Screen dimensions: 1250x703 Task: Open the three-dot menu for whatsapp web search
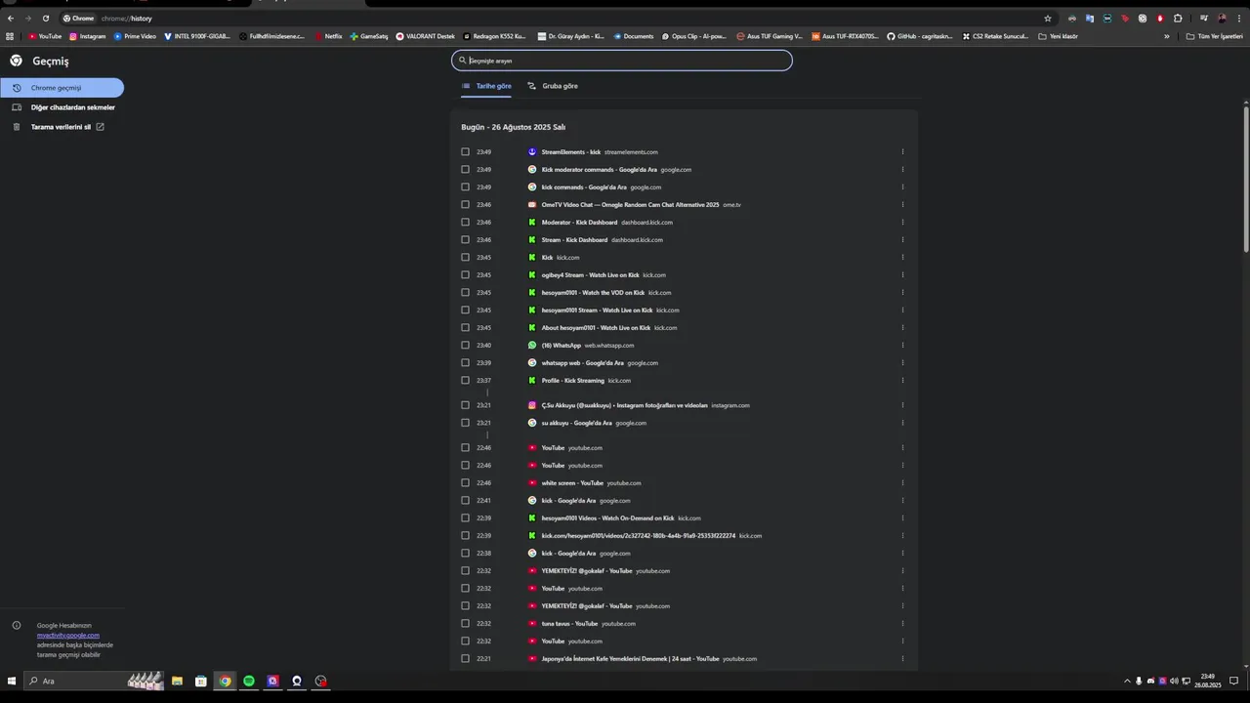pyautogui.click(x=902, y=363)
